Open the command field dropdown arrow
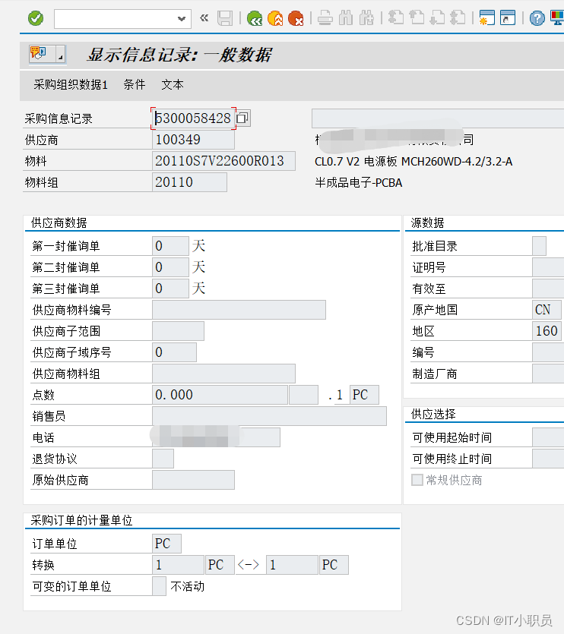This screenshot has height=634, width=564. point(182,17)
